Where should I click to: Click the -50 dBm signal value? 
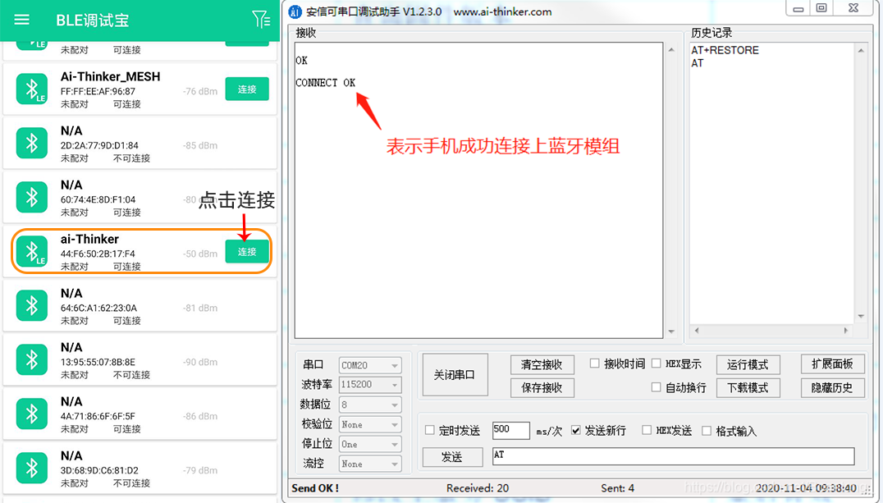200,254
